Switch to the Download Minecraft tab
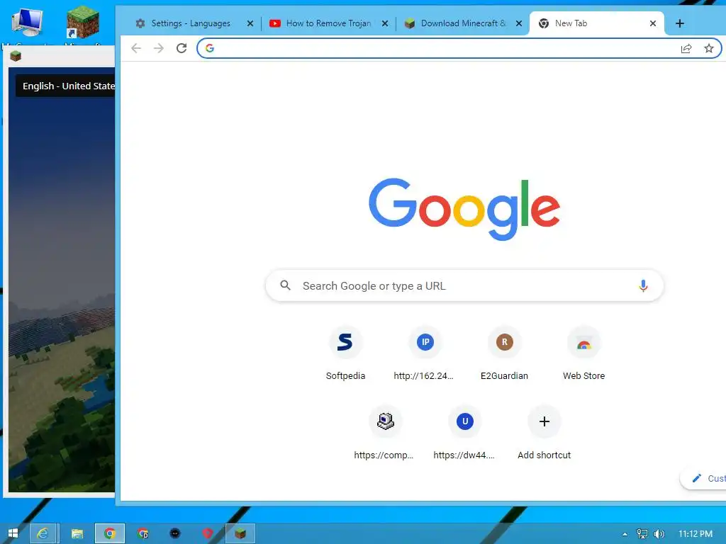Viewport: 726px width, 544px height. (x=463, y=23)
